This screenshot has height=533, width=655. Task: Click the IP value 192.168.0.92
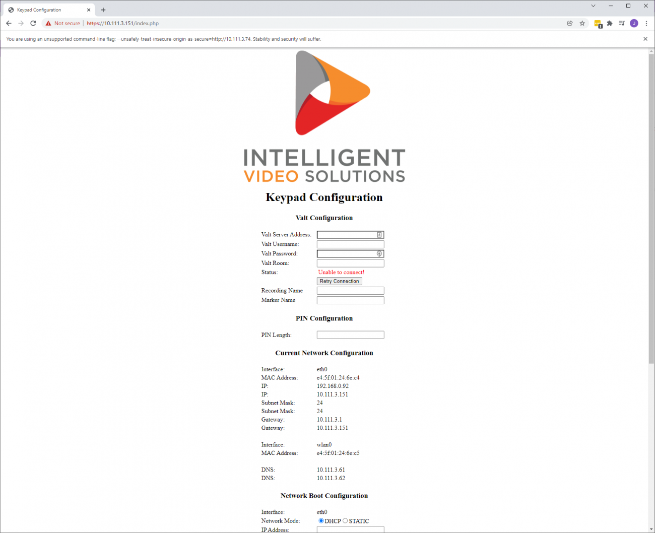[333, 386]
